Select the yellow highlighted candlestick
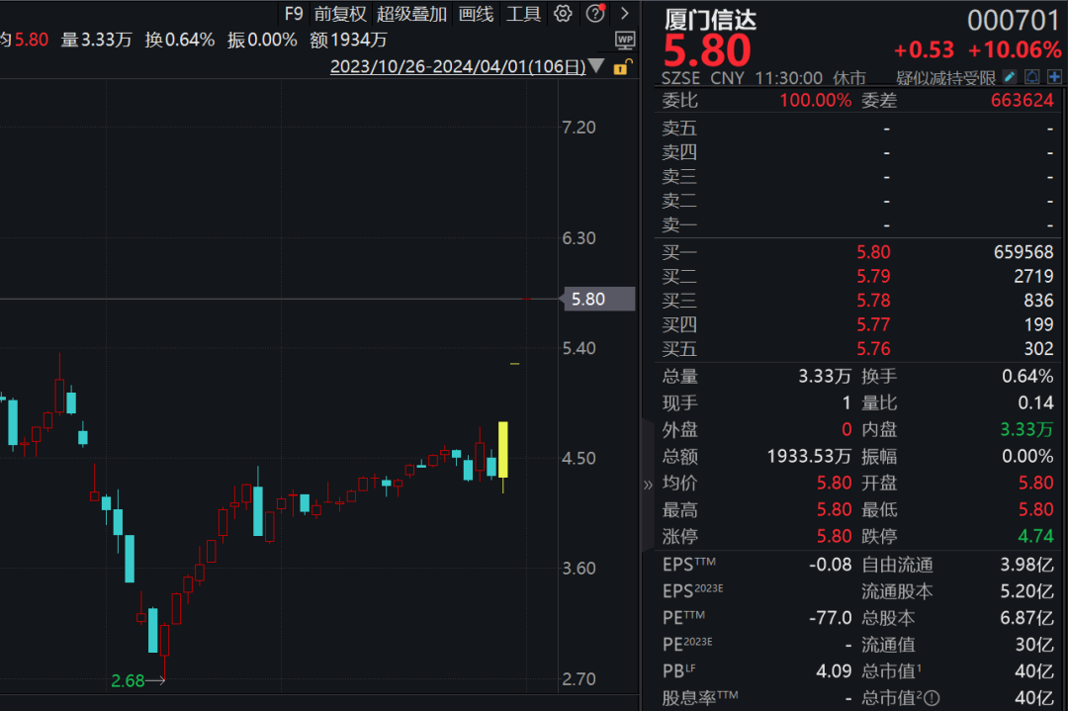 [x=503, y=450]
